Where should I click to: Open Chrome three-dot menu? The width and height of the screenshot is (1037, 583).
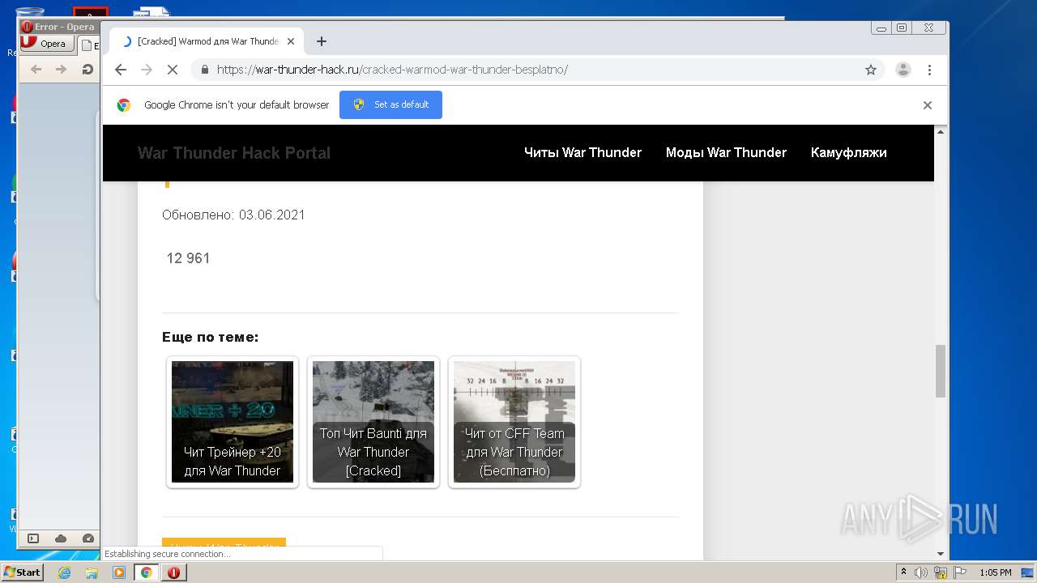click(x=929, y=70)
